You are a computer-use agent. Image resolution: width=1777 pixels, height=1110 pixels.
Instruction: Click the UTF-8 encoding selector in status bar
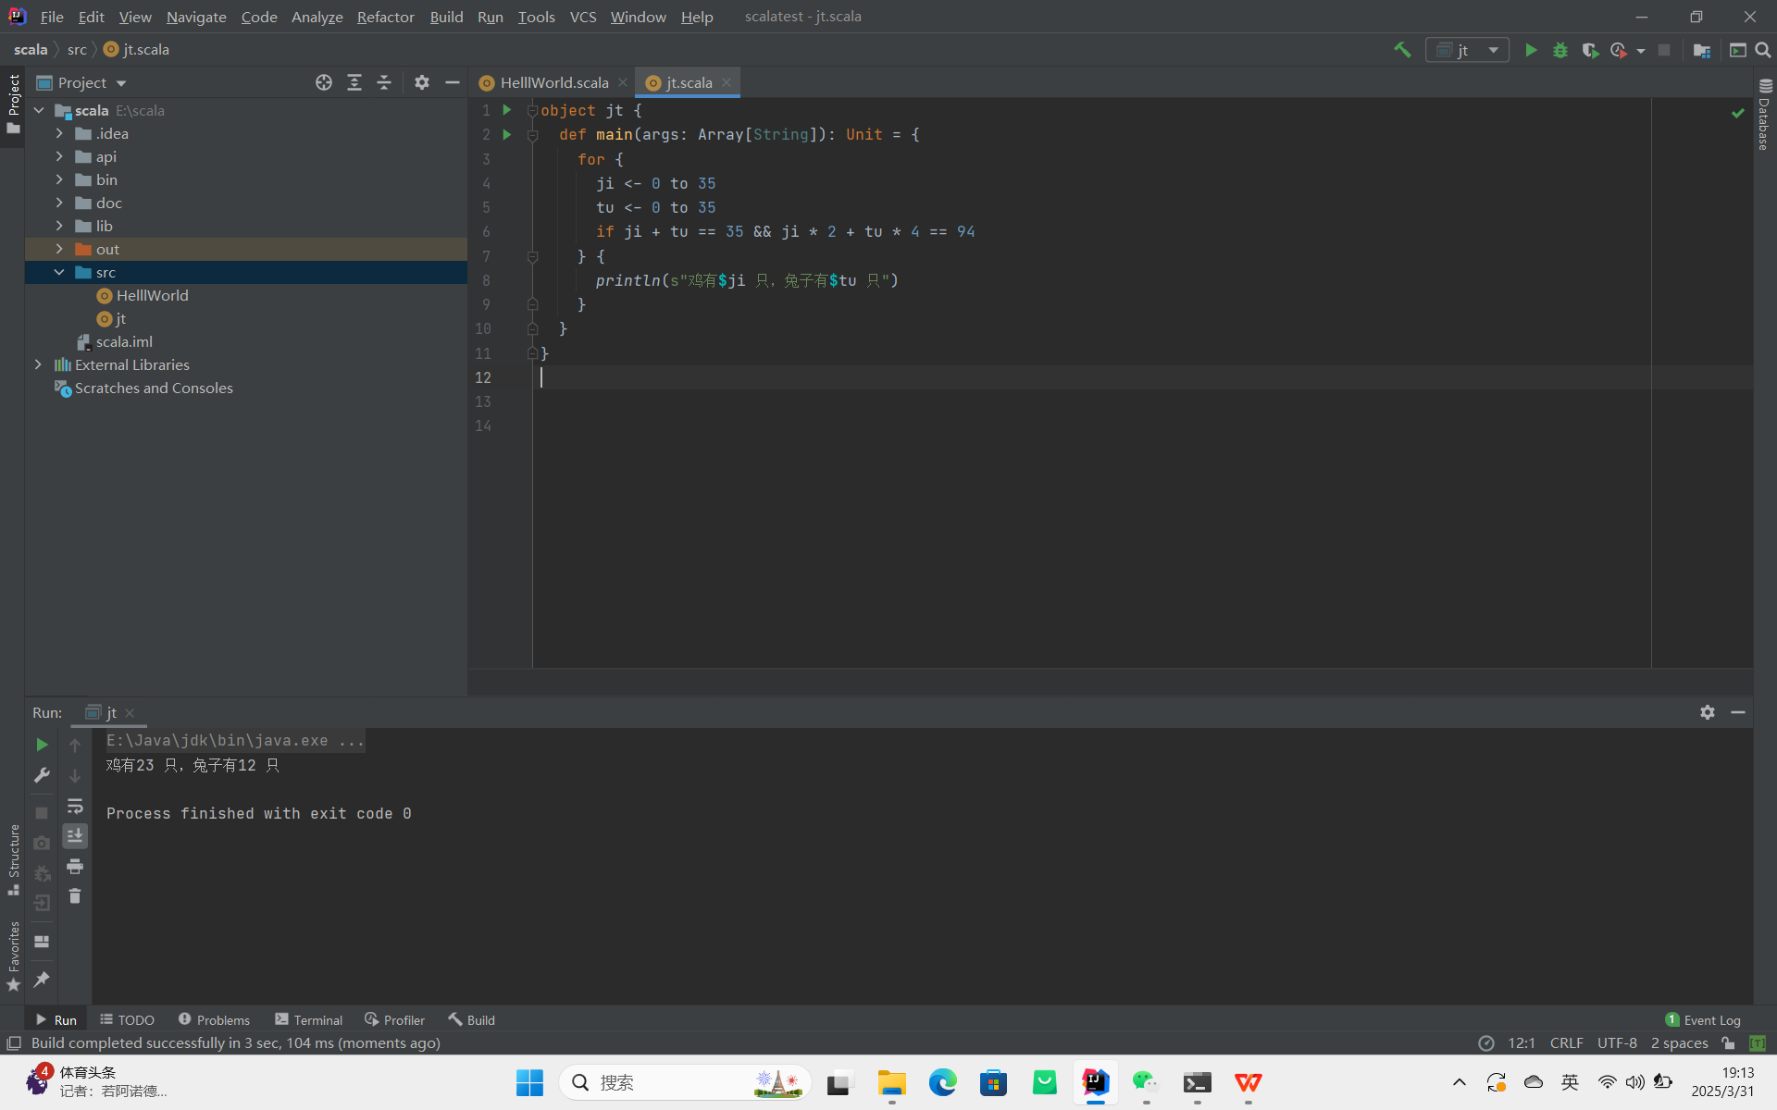[1616, 1042]
